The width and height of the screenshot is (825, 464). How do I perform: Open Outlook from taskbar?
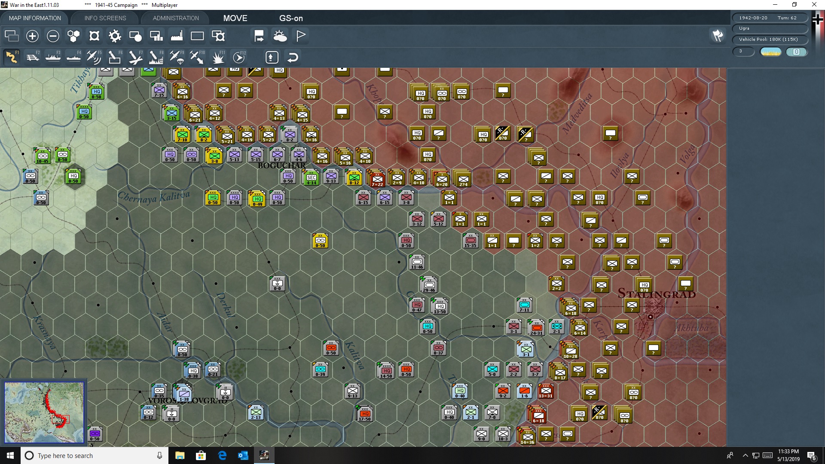pos(243,455)
